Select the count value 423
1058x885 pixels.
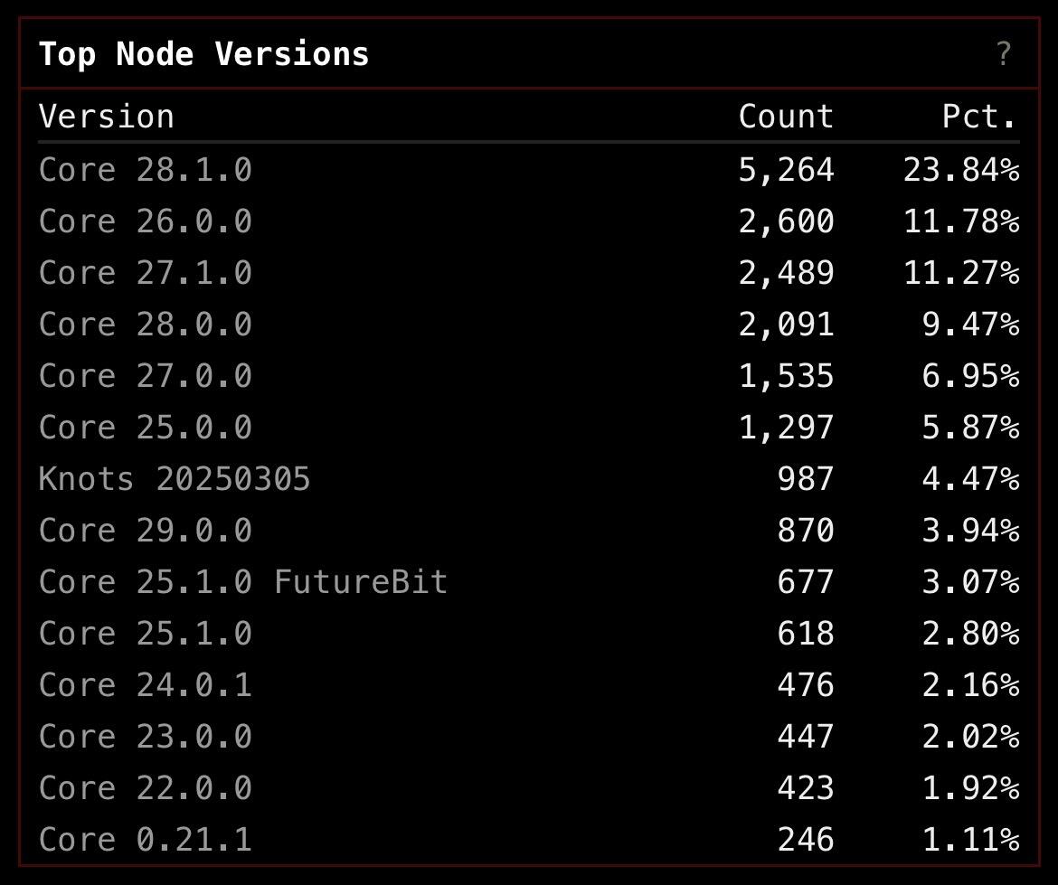806,788
